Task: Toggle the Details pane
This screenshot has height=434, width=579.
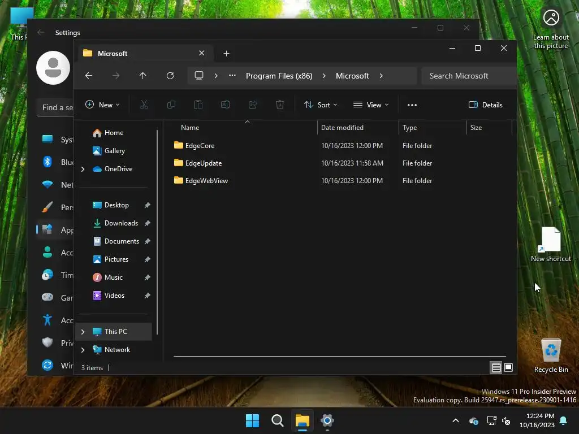Action: coord(485,105)
